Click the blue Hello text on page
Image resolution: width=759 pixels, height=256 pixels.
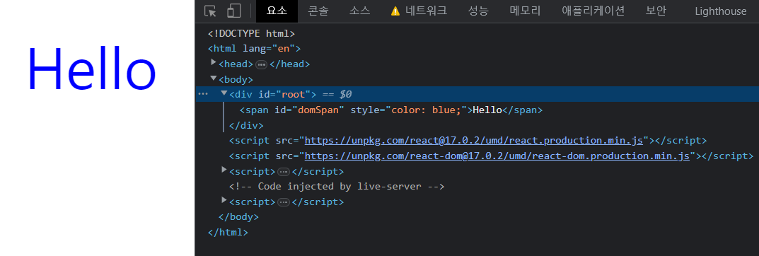pos(92,69)
